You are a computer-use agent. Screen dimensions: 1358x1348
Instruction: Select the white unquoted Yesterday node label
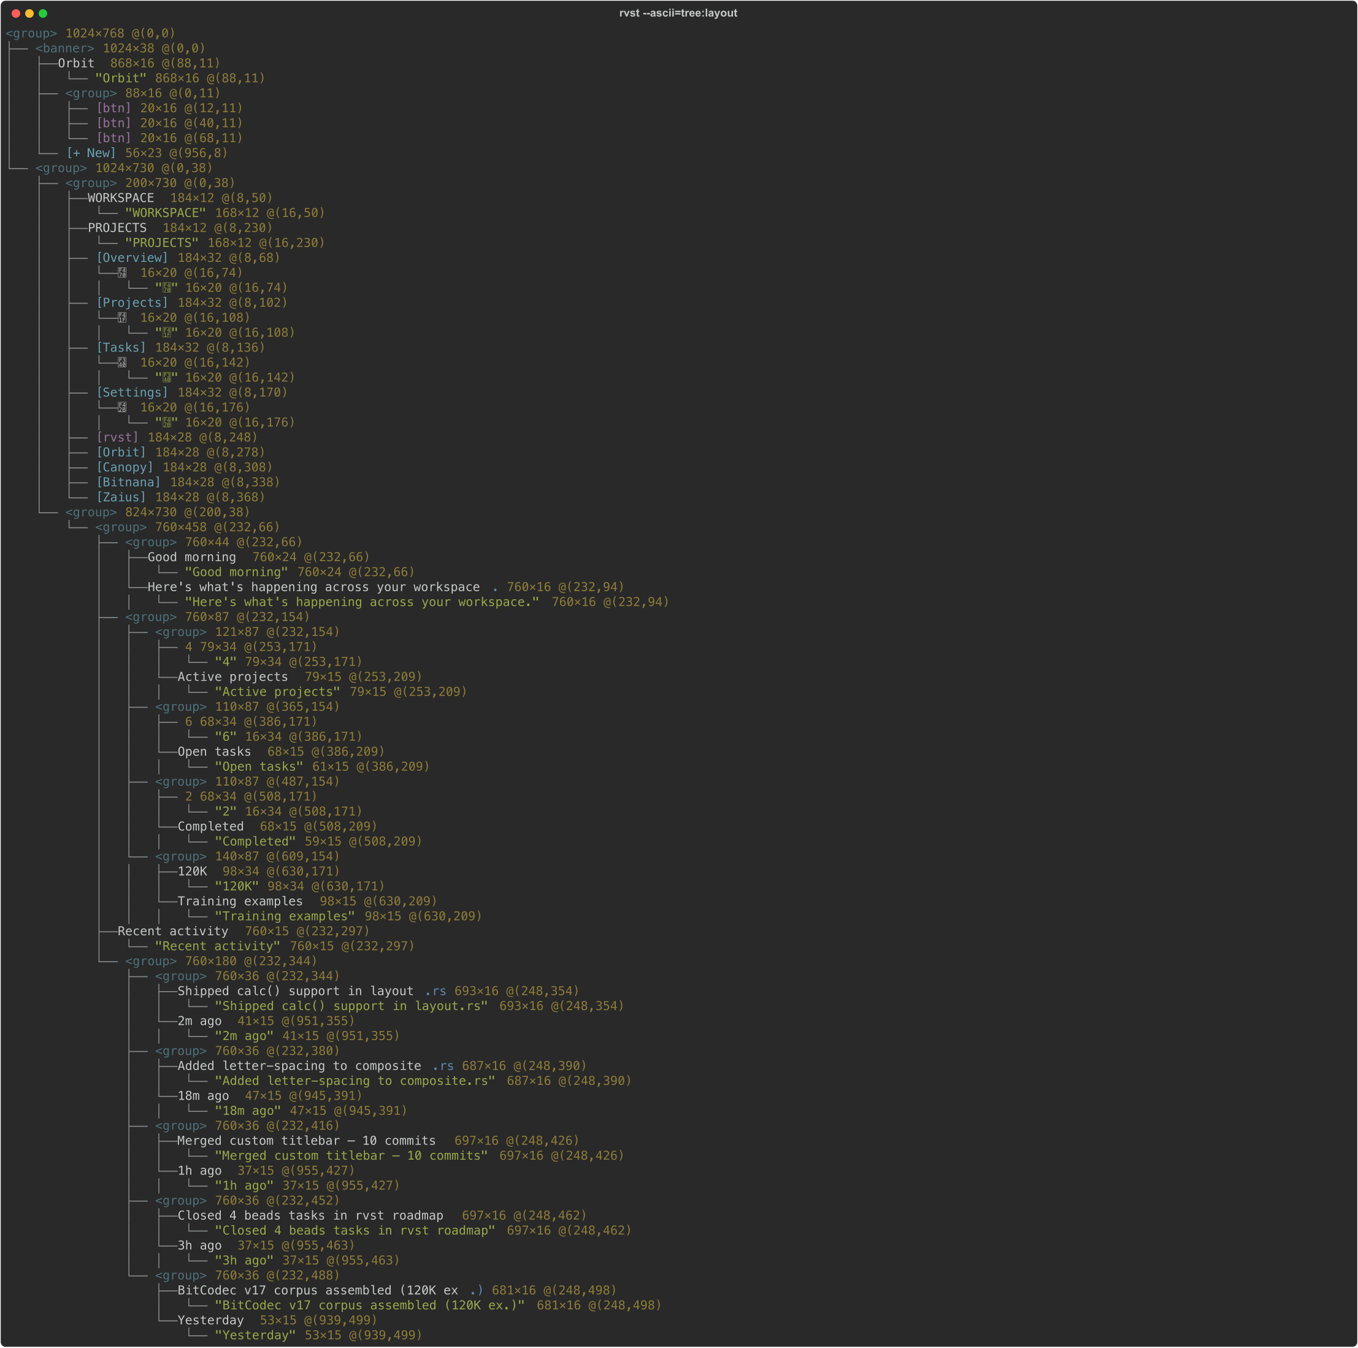[x=211, y=1321]
